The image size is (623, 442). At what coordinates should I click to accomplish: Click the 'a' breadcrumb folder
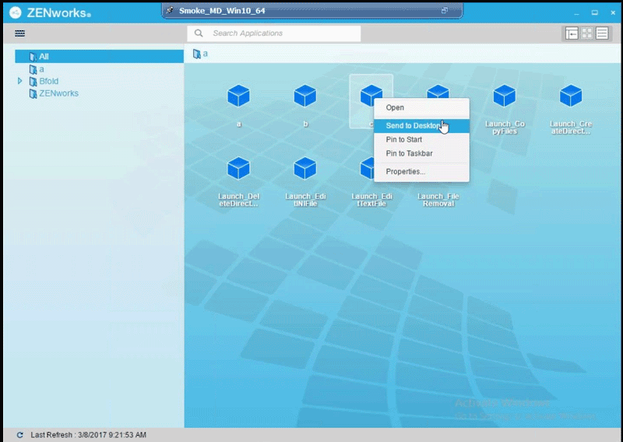point(200,54)
